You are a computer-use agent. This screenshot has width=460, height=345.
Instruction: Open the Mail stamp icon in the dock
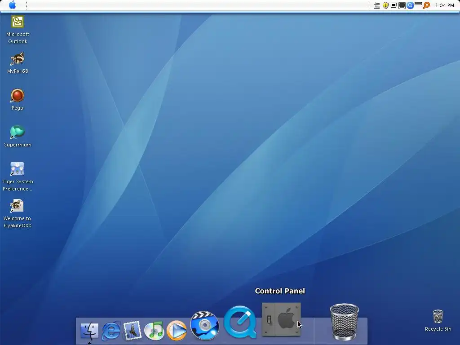(133, 331)
